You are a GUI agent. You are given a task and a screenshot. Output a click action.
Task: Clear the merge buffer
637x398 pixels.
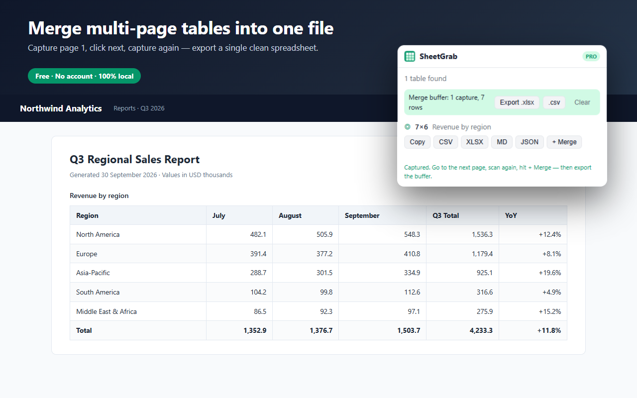pyautogui.click(x=582, y=102)
